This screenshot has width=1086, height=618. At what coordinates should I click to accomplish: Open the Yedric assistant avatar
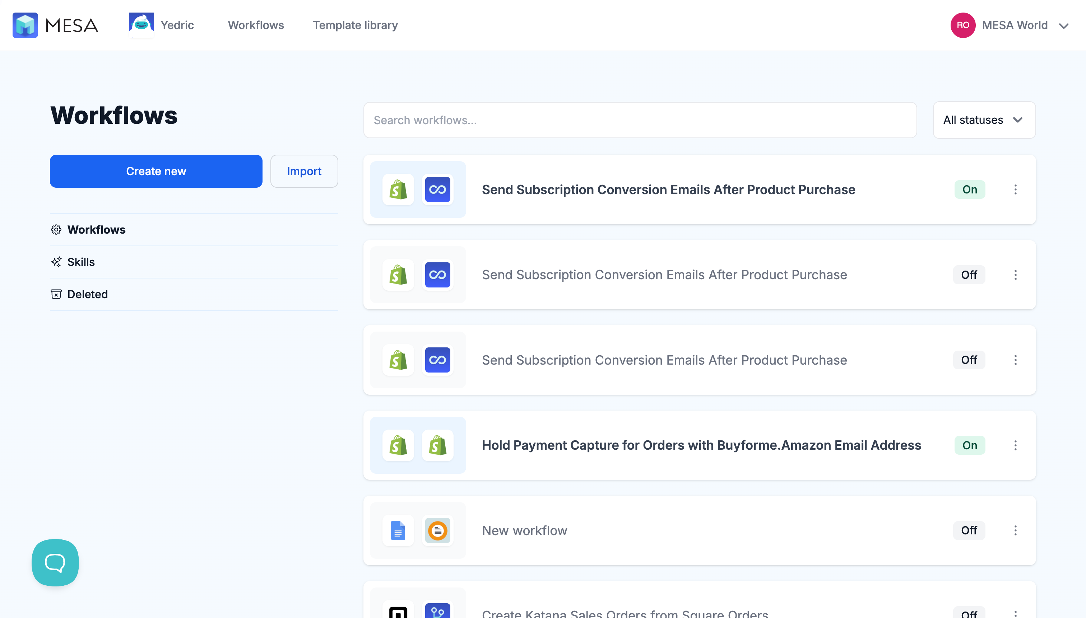(x=141, y=25)
